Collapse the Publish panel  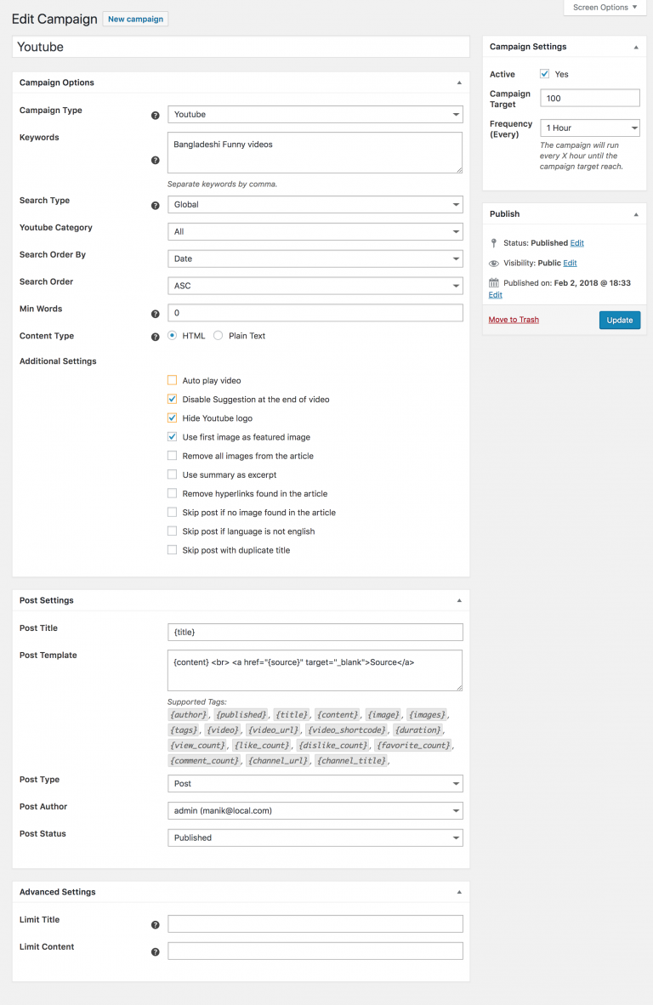636,214
